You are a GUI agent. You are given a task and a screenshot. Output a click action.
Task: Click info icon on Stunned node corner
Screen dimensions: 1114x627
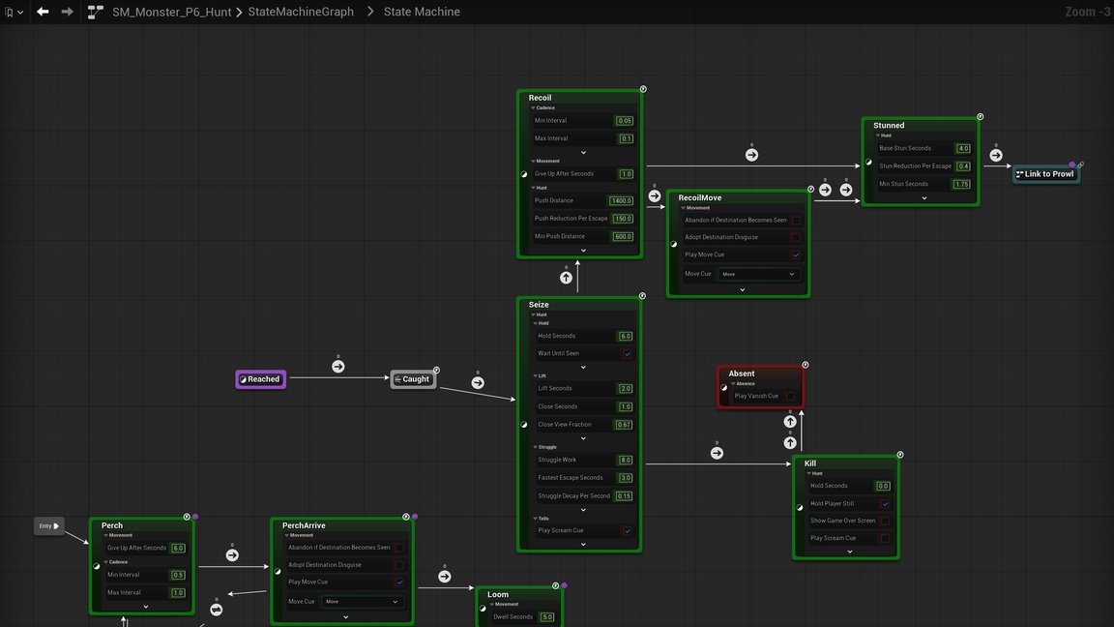980,116
